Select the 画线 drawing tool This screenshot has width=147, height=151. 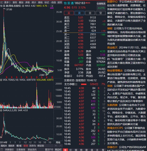click(40, 2)
